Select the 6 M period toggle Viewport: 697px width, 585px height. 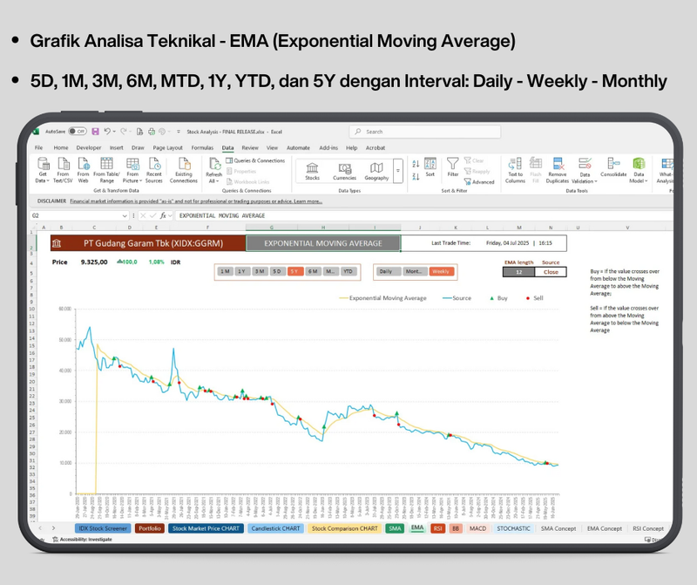click(x=313, y=271)
